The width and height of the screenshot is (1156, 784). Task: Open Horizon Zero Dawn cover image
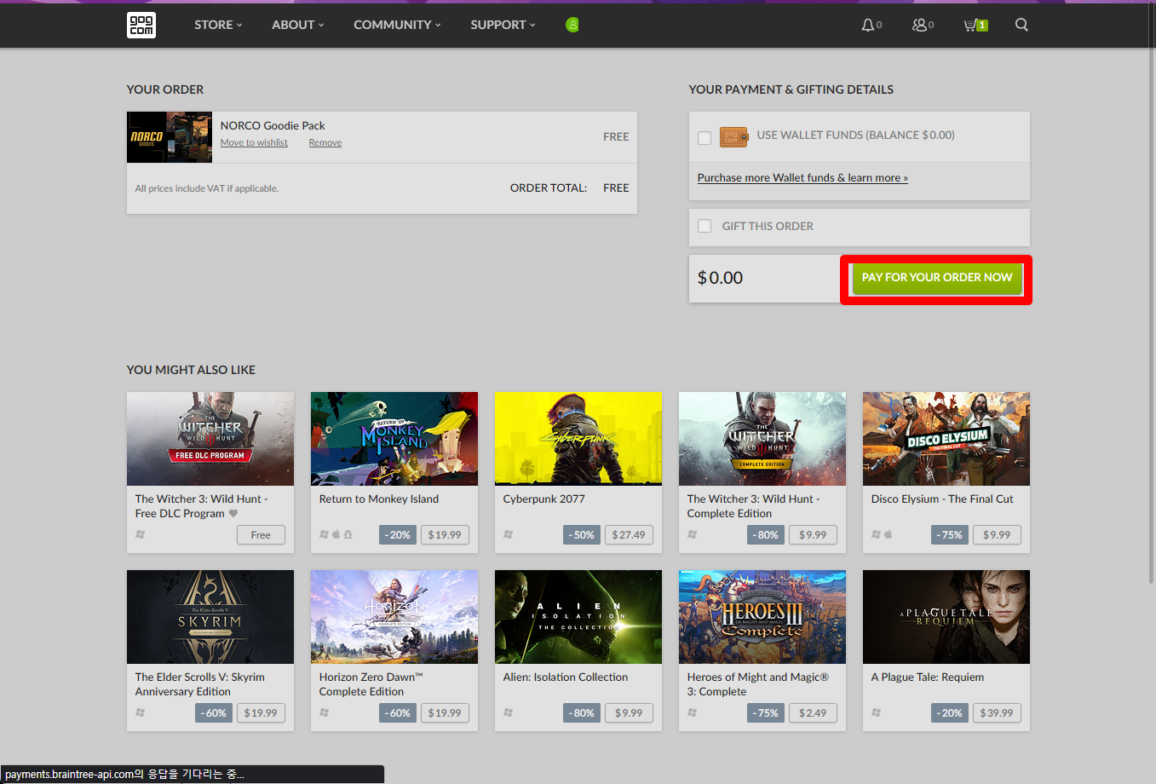pyautogui.click(x=394, y=617)
